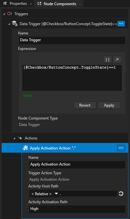
Task: Collapse the Triggers section
Action: pos(4,14)
